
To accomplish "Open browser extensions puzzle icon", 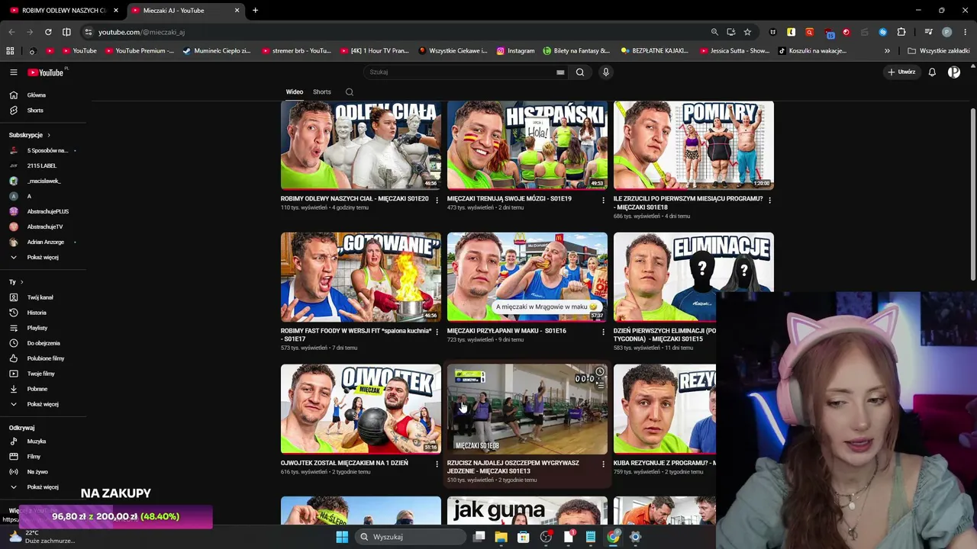I will 901,32.
